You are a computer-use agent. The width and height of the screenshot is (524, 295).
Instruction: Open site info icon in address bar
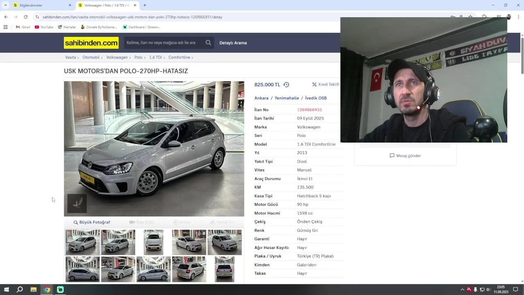(x=37, y=17)
